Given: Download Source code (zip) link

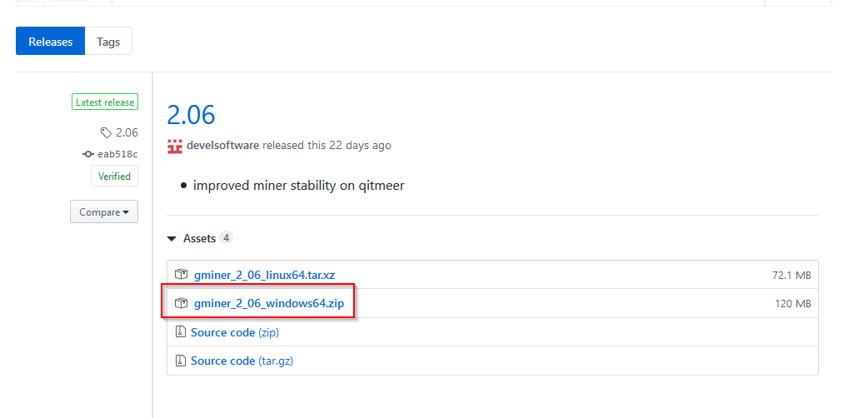Looking at the screenshot, I should (234, 332).
